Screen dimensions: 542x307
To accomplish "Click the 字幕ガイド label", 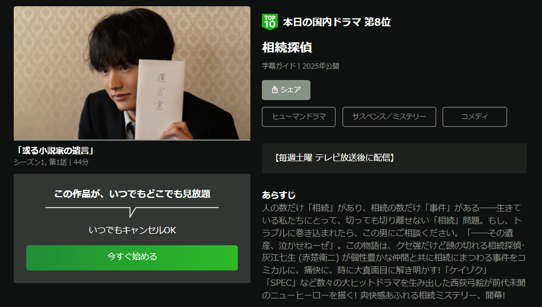I will pos(279,66).
